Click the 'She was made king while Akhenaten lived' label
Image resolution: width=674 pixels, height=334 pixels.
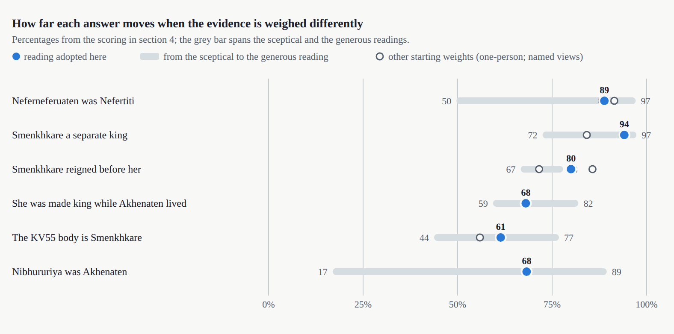[99, 203]
